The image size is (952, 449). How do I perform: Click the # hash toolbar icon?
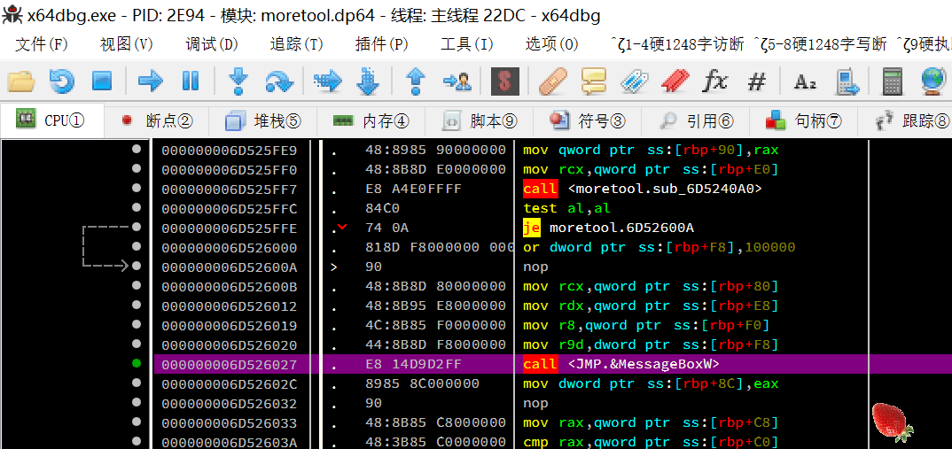(756, 81)
